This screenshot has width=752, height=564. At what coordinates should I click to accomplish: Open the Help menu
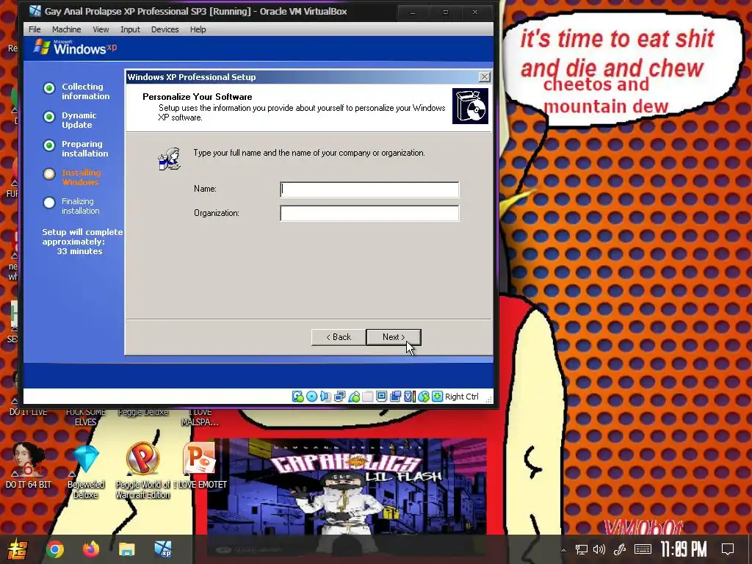point(198,29)
